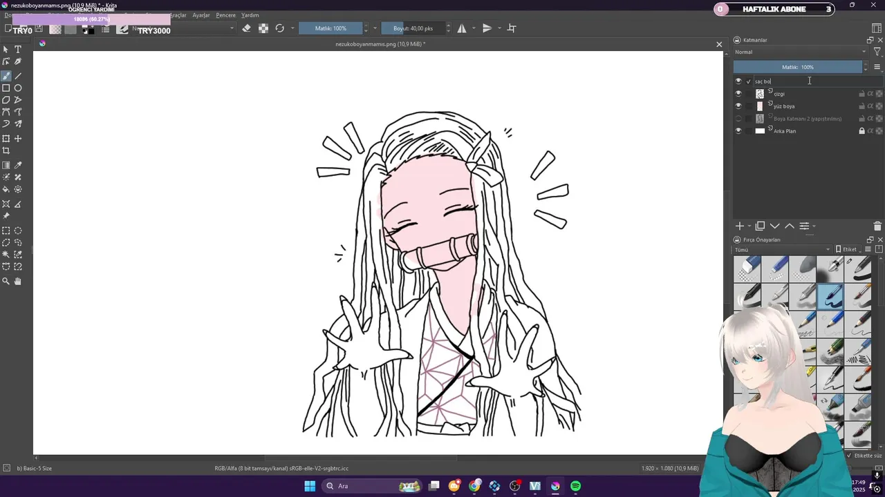Select the Rectangular Selection tool
Image resolution: width=885 pixels, height=497 pixels.
6,231
